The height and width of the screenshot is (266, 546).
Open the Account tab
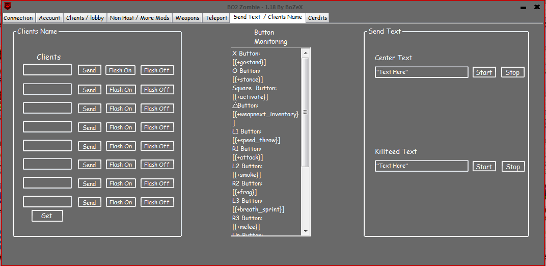(49, 18)
